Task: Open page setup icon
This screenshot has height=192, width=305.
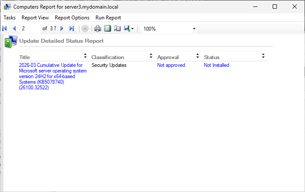Action: [x=118, y=28]
